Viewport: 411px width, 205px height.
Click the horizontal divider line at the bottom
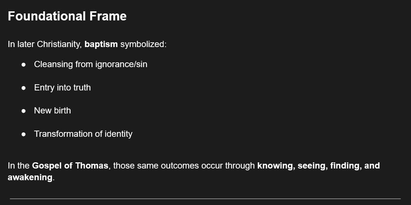click(205, 199)
